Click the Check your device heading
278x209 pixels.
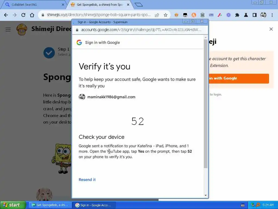click(x=102, y=137)
